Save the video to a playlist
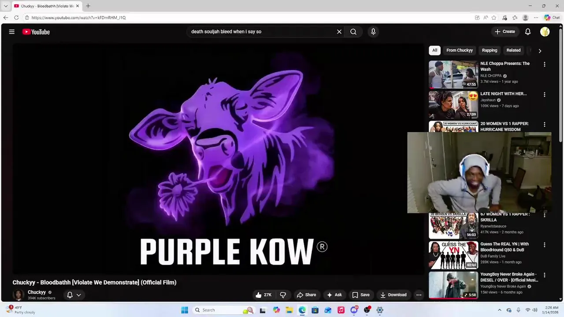The width and height of the screenshot is (564, 317). [360, 295]
